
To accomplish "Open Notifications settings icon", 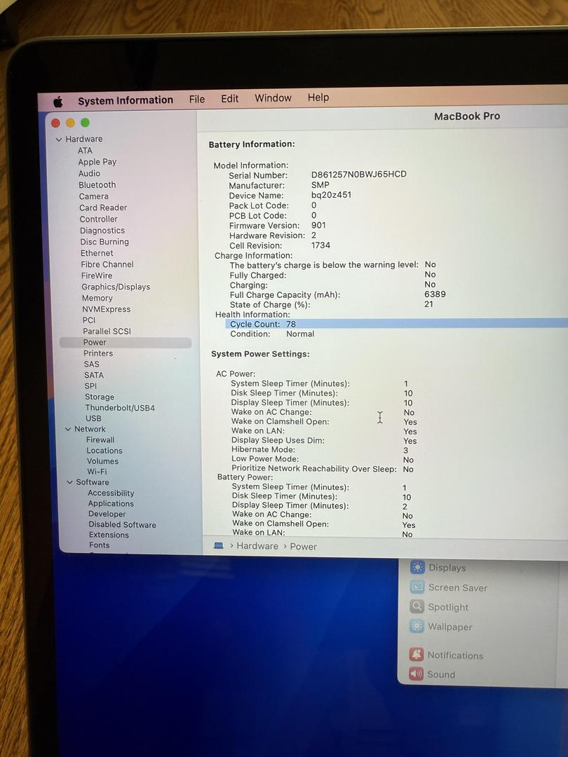I will pyautogui.click(x=417, y=655).
